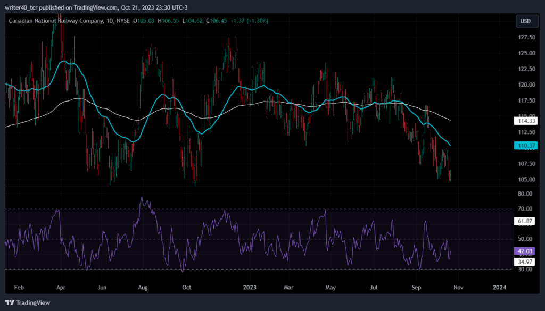Click the open value O105.03

144,21
